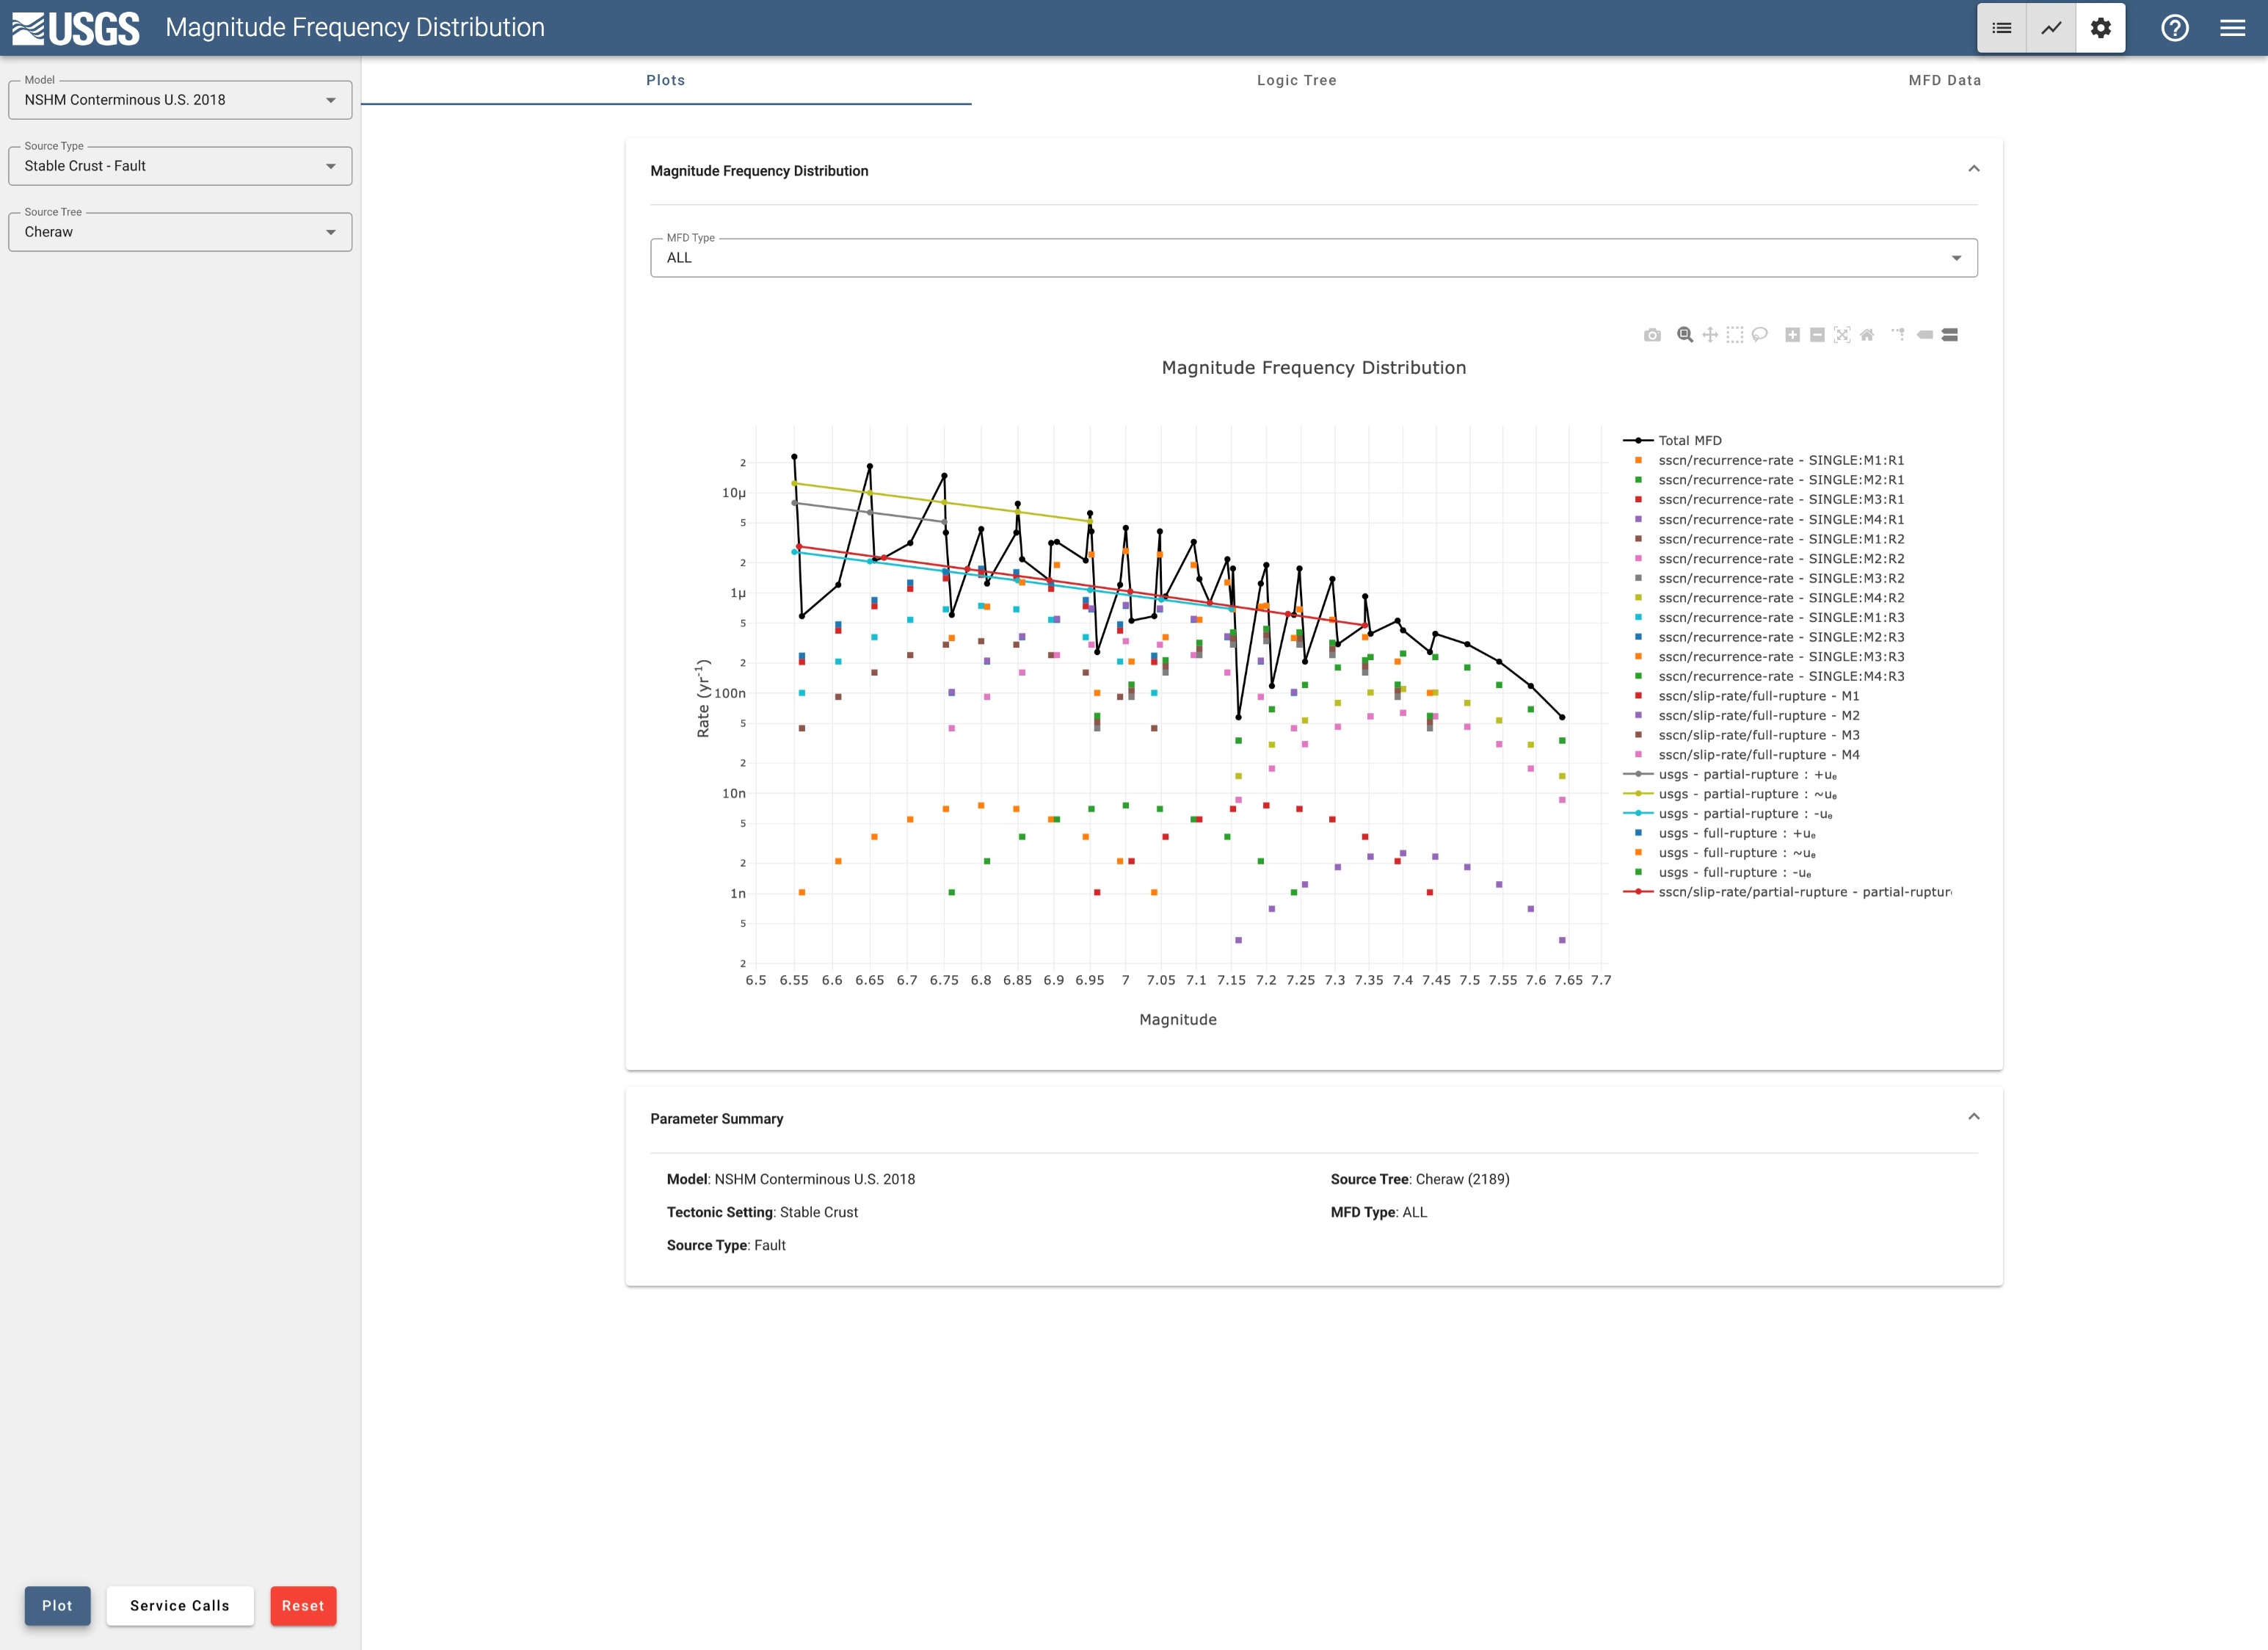Reset axes with the home icon
This screenshot has height=1650, width=2268.
pyautogui.click(x=1867, y=335)
